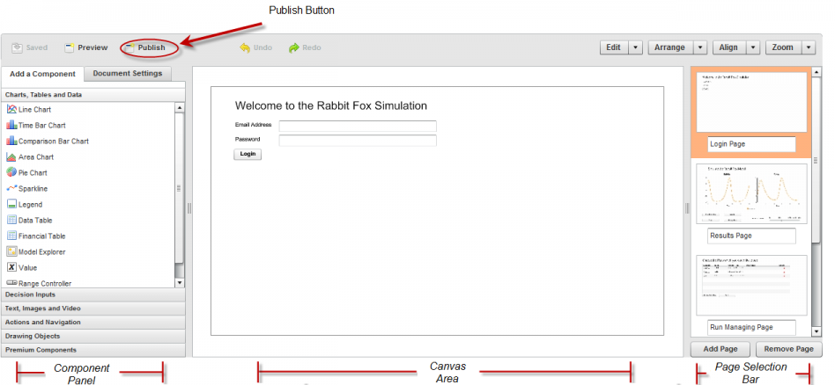Click the Publish page icon

[129, 47]
